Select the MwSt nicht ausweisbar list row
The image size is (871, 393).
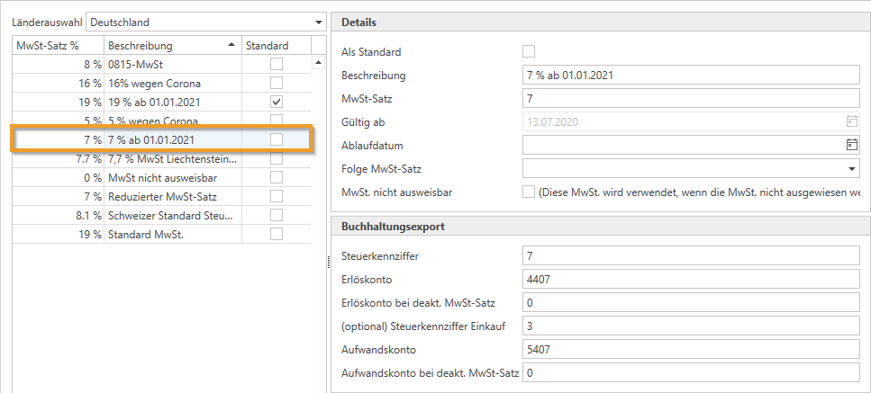171,177
